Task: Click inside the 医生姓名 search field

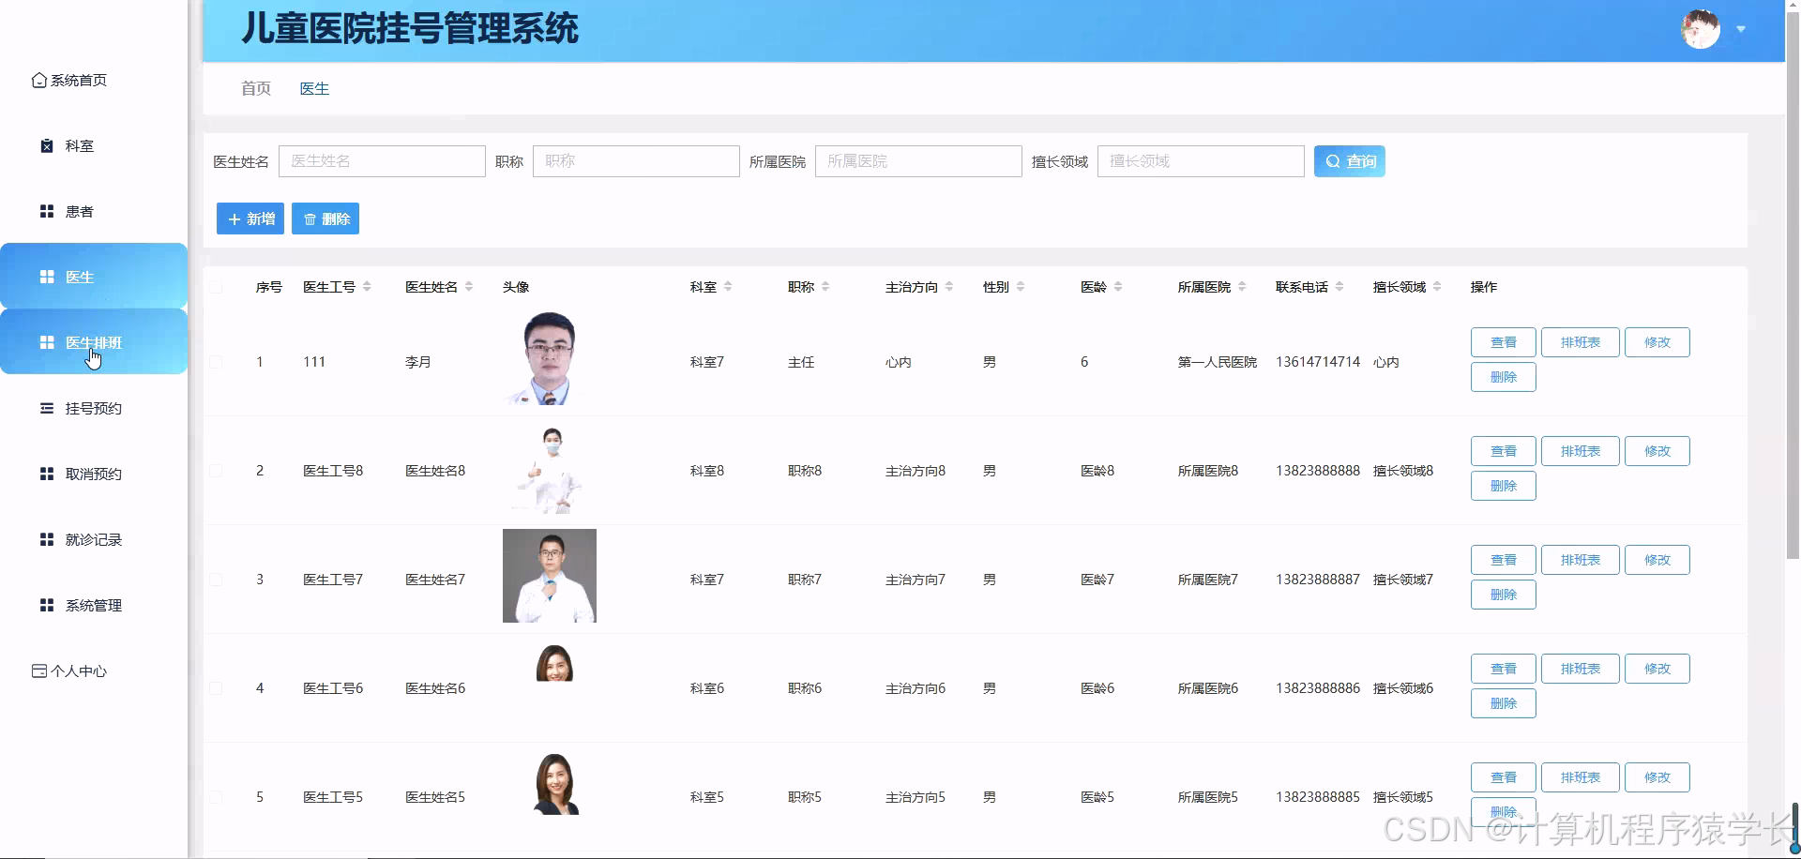Action: [x=382, y=160]
